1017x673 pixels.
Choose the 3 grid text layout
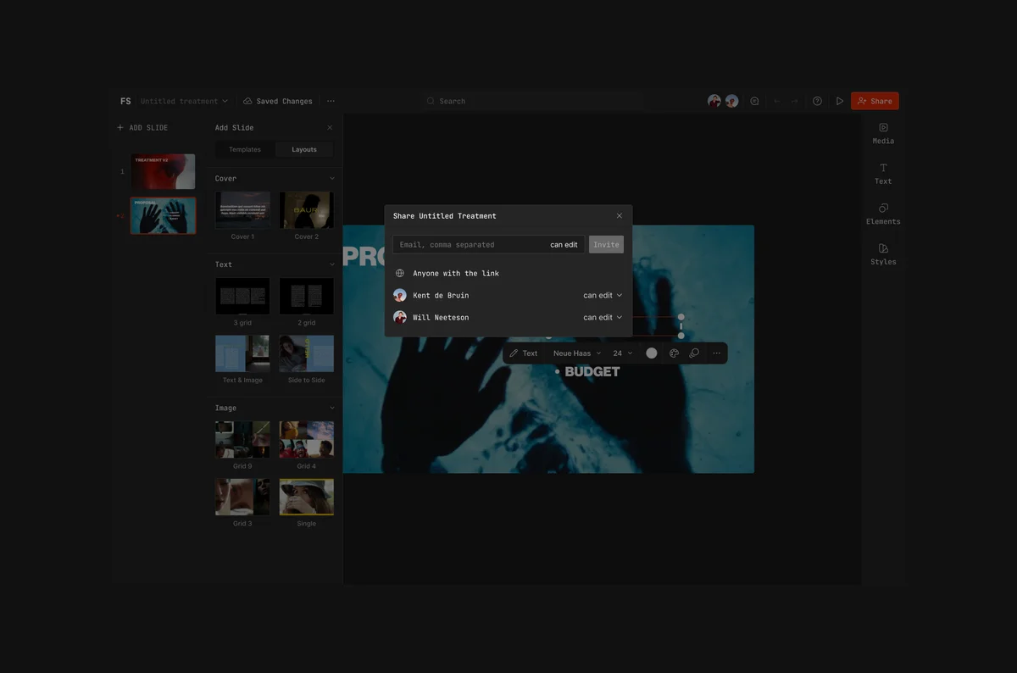(x=242, y=296)
